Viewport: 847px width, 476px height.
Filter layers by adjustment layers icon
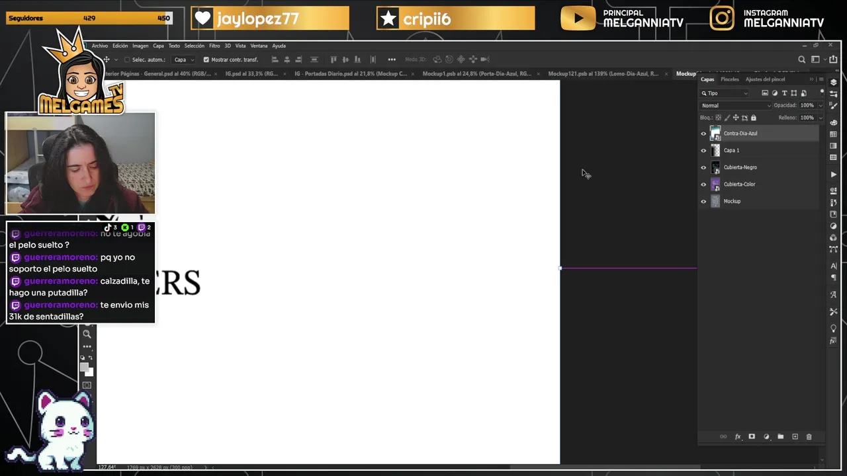(775, 93)
